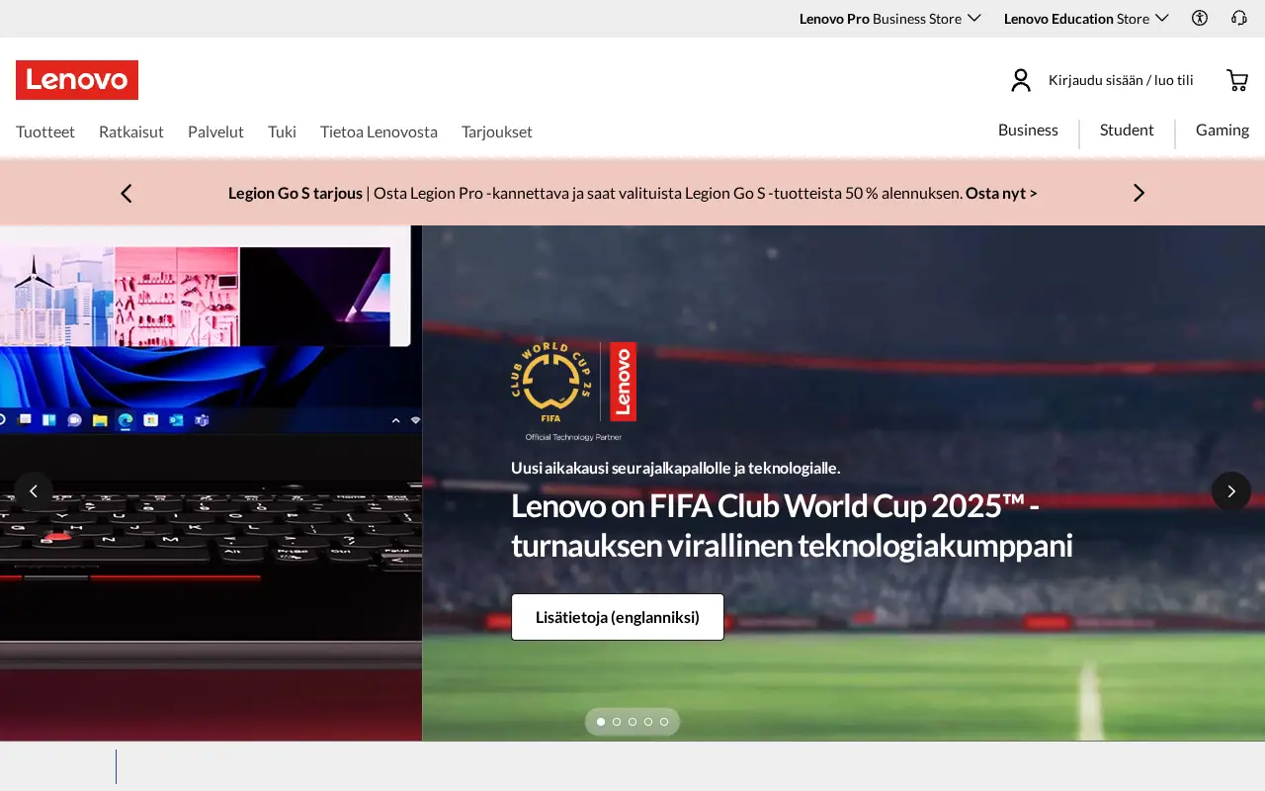
Task: Click the user account icon
Action: pos(1021,80)
